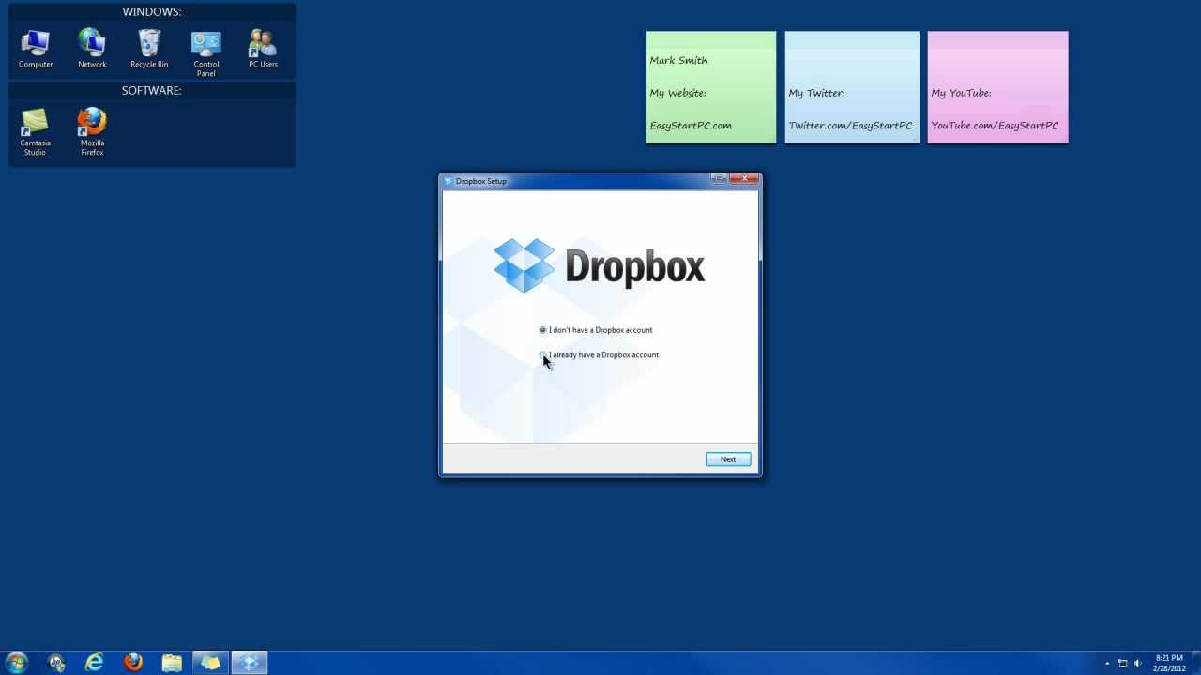Click the network icon in system tray
Viewport: 1201px width, 675px height.
pos(1122,664)
